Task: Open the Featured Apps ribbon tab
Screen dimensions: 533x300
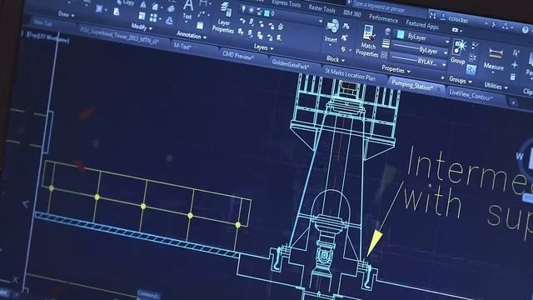Action: point(422,24)
